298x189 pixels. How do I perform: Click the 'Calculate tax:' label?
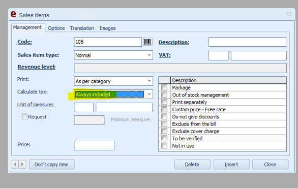pos(33,92)
